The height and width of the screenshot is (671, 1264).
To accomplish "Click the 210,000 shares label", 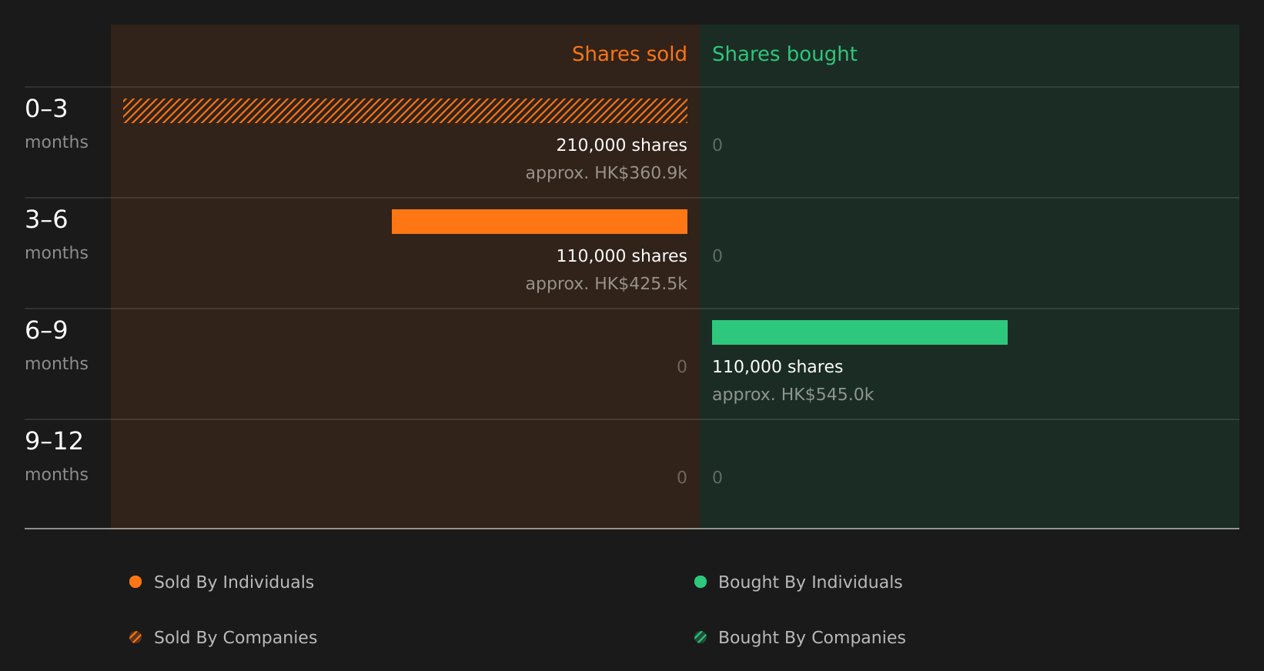I will pos(621,145).
